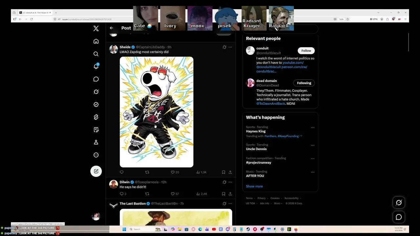Ask Grok about Dilwin's post
This screenshot has width=420, height=236.
[x=224, y=182]
